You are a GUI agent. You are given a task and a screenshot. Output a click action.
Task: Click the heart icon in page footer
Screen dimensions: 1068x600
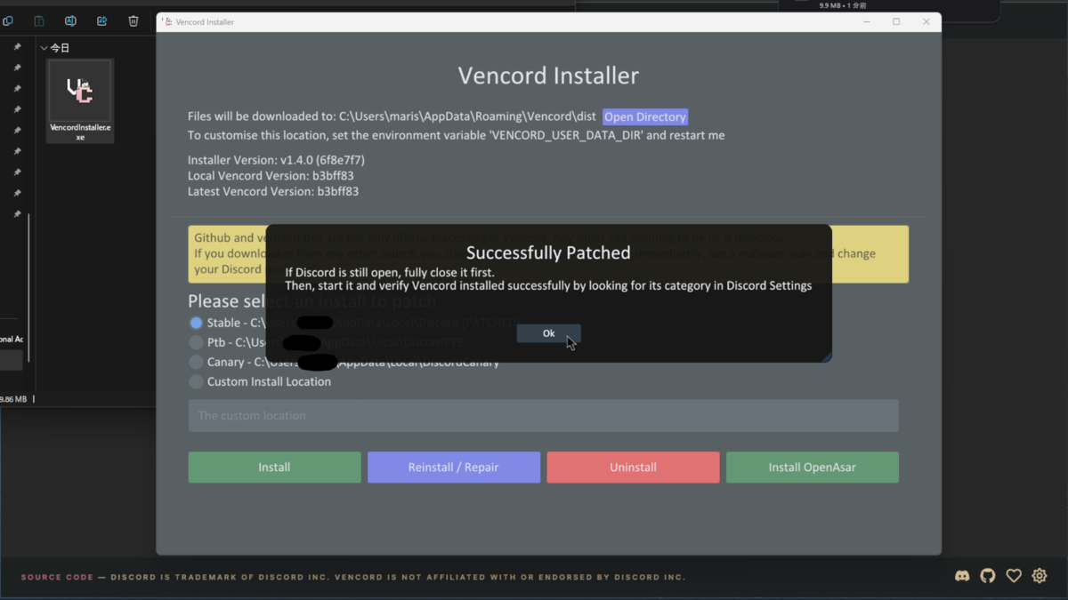[x=1014, y=576]
